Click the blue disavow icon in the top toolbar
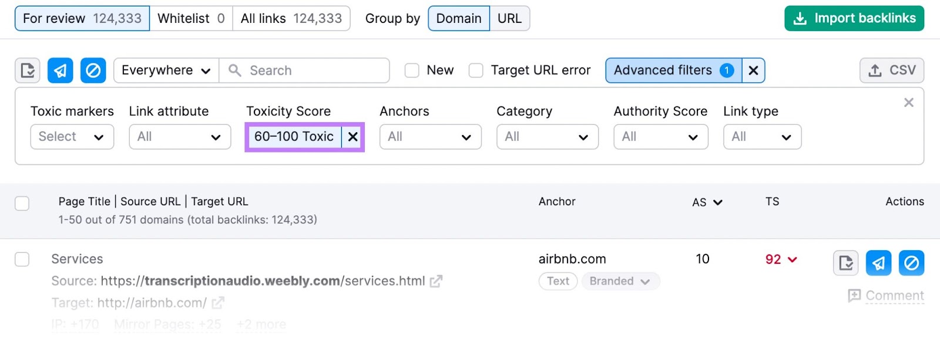 coord(93,71)
